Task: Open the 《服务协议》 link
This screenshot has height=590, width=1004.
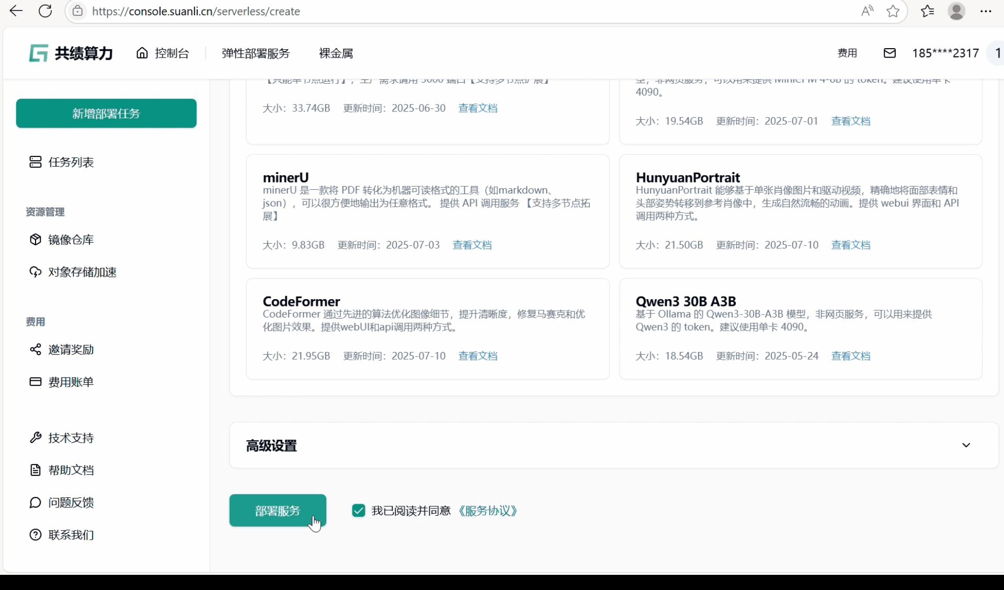Action: [x=488, y=510]
